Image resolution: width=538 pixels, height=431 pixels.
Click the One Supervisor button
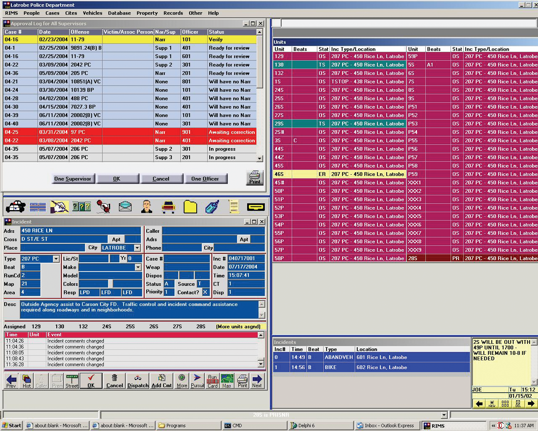click(x=73, y=178)
